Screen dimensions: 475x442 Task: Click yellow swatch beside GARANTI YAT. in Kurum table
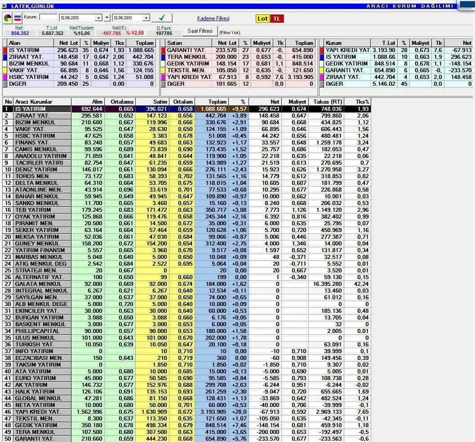pos(322,70)
